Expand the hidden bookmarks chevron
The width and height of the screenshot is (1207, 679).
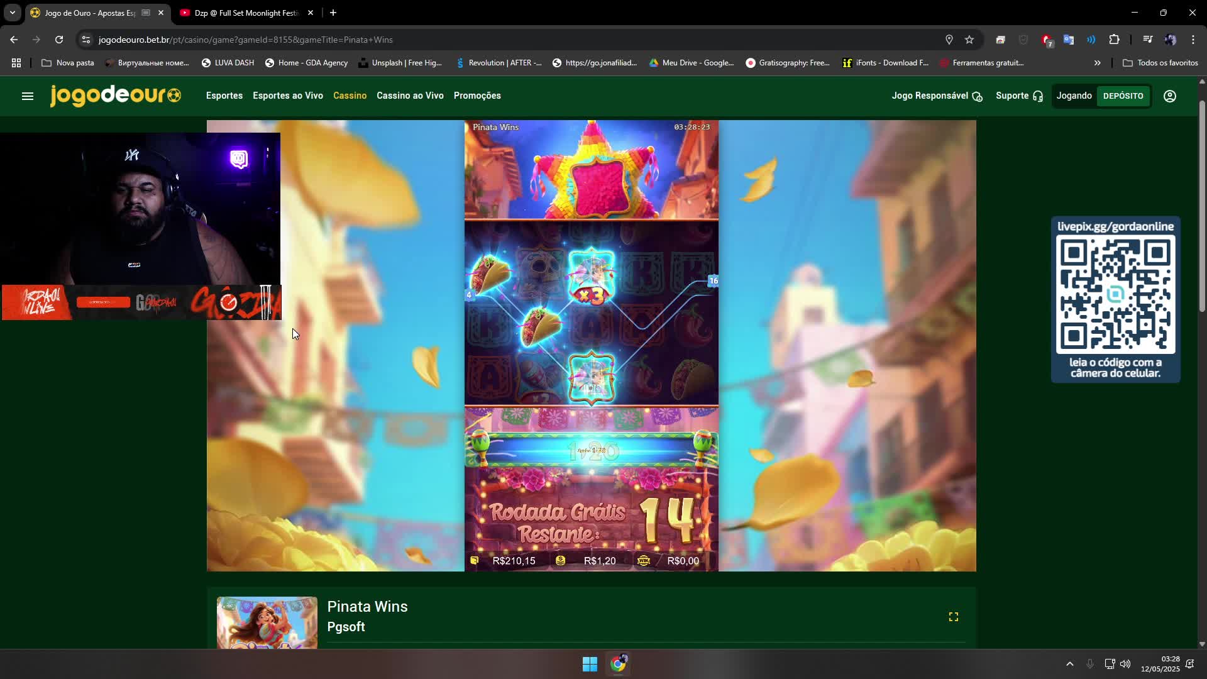(x=1098, y=63)
